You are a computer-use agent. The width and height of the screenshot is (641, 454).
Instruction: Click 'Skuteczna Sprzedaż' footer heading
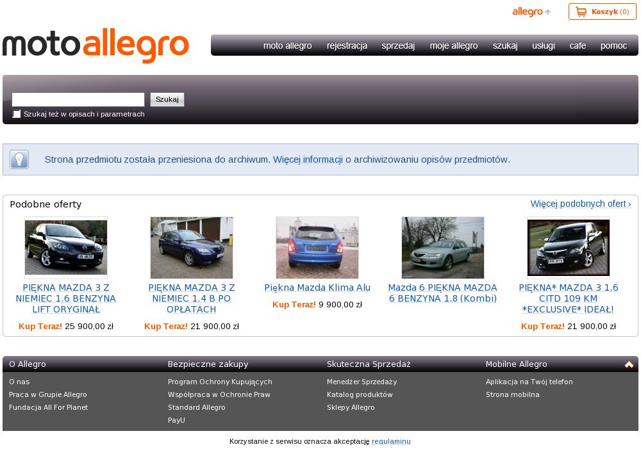369,364
